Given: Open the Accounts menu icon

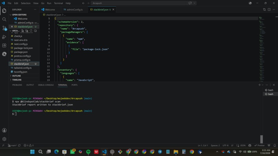Looking at the screenshot, I should click(4, 130).
